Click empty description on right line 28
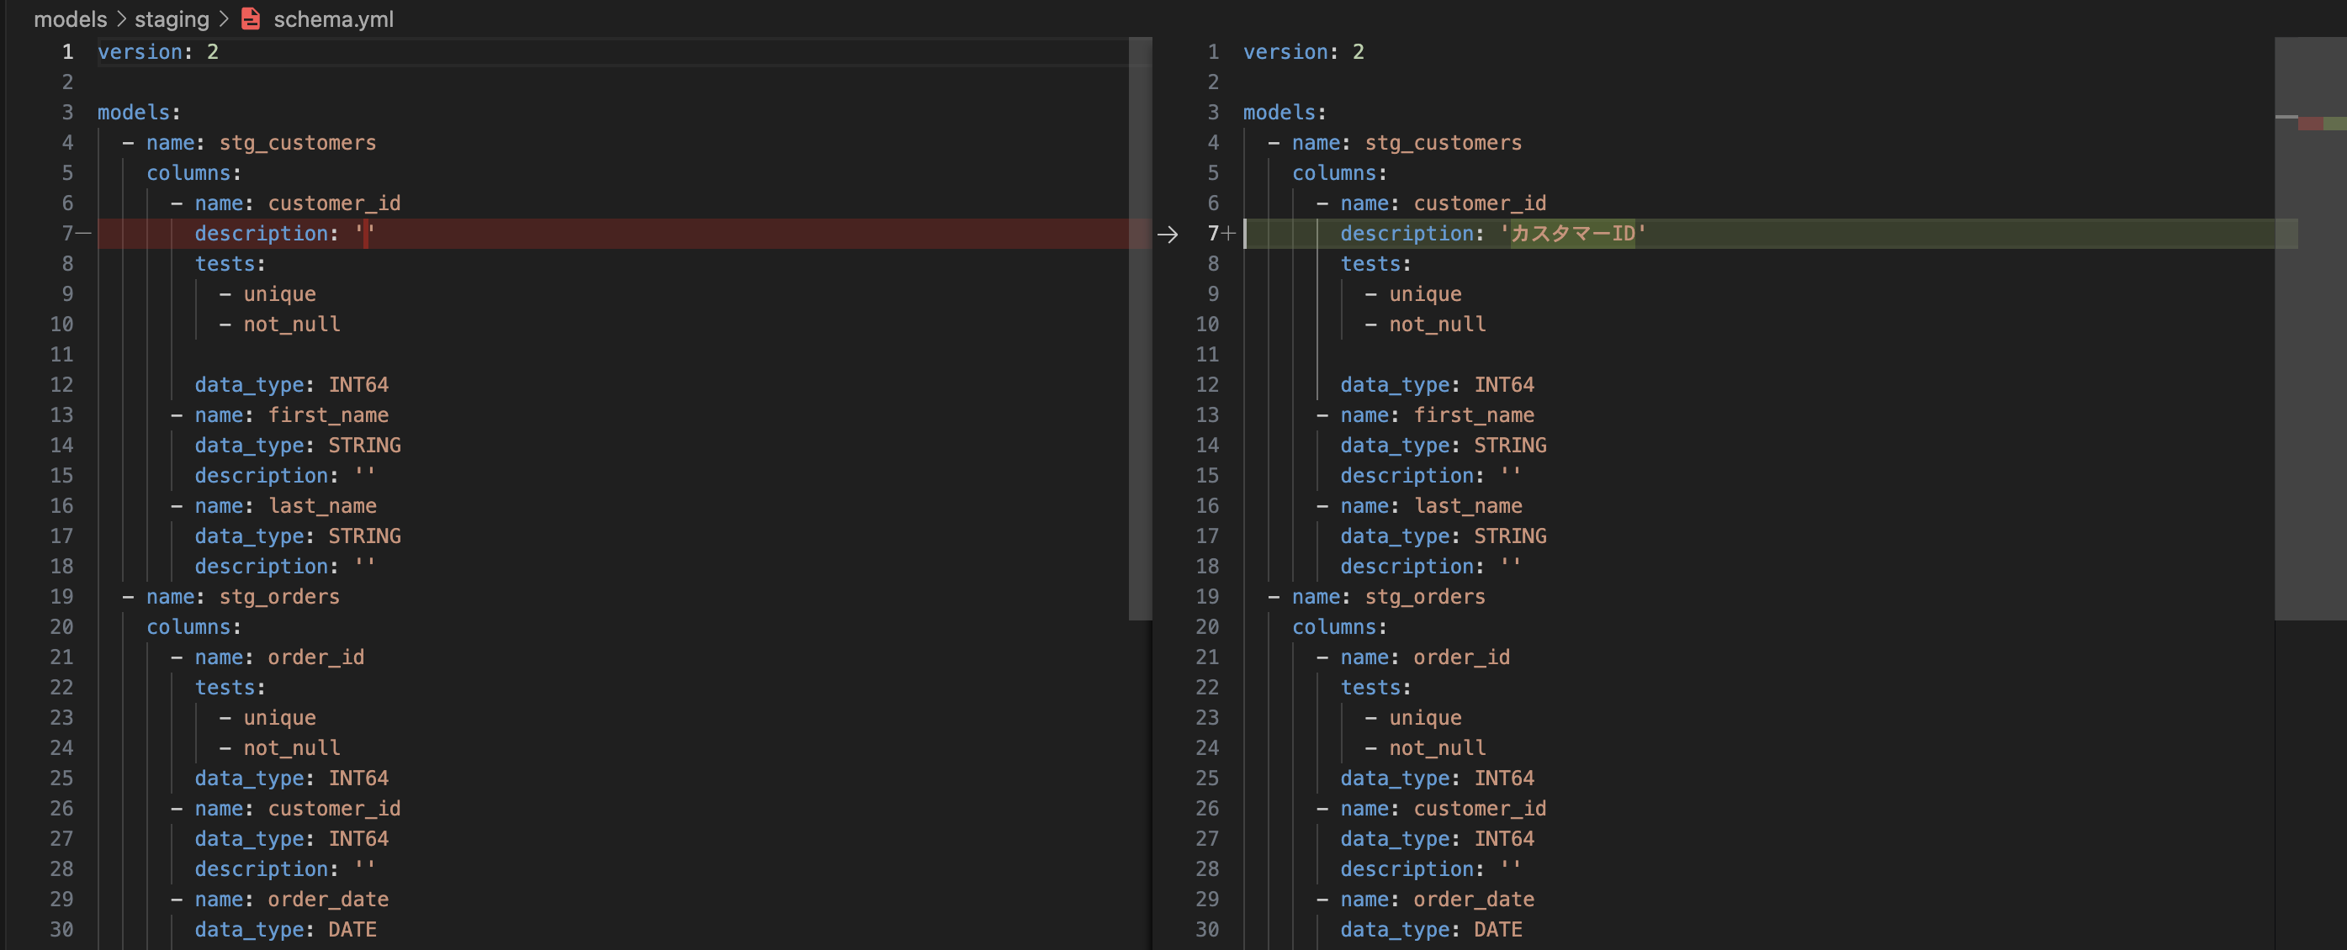2347x950 pixels. [x=1511, y=869]
